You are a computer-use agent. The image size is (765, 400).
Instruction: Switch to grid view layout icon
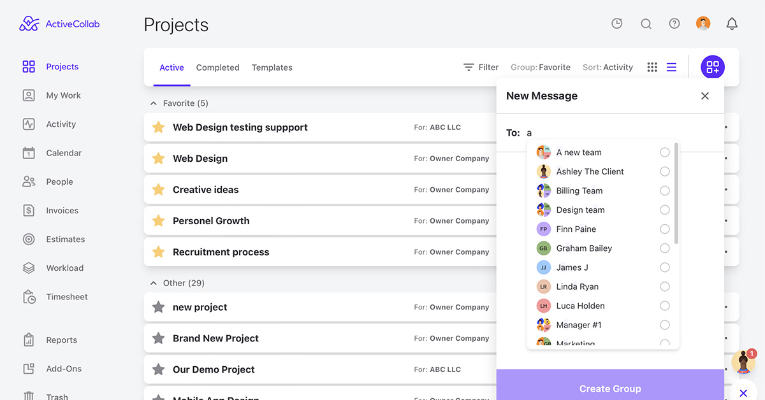(652, 67)
